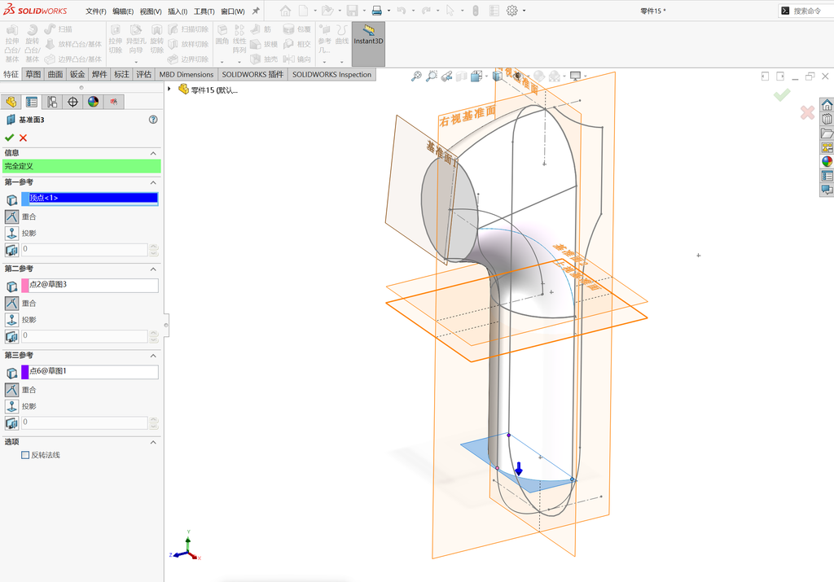Open the 文件(F) menu
Viewport: 834px width, 582px height.
(x=96, y=11)
